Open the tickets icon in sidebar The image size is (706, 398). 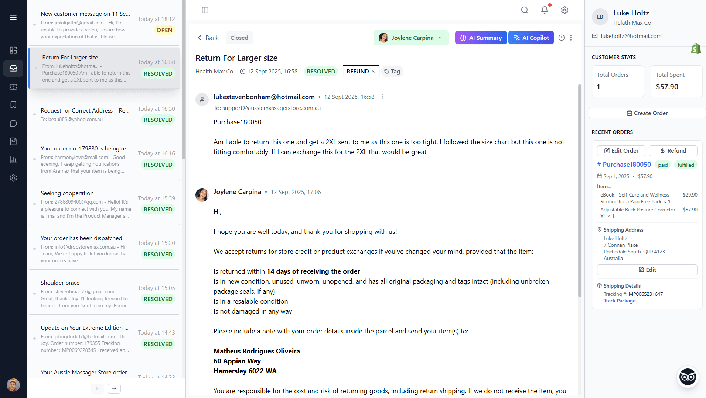[13, 87]
